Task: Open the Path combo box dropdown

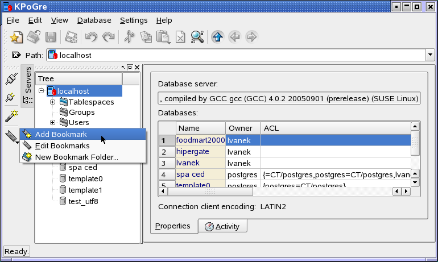Action: [x=429, y=55]
